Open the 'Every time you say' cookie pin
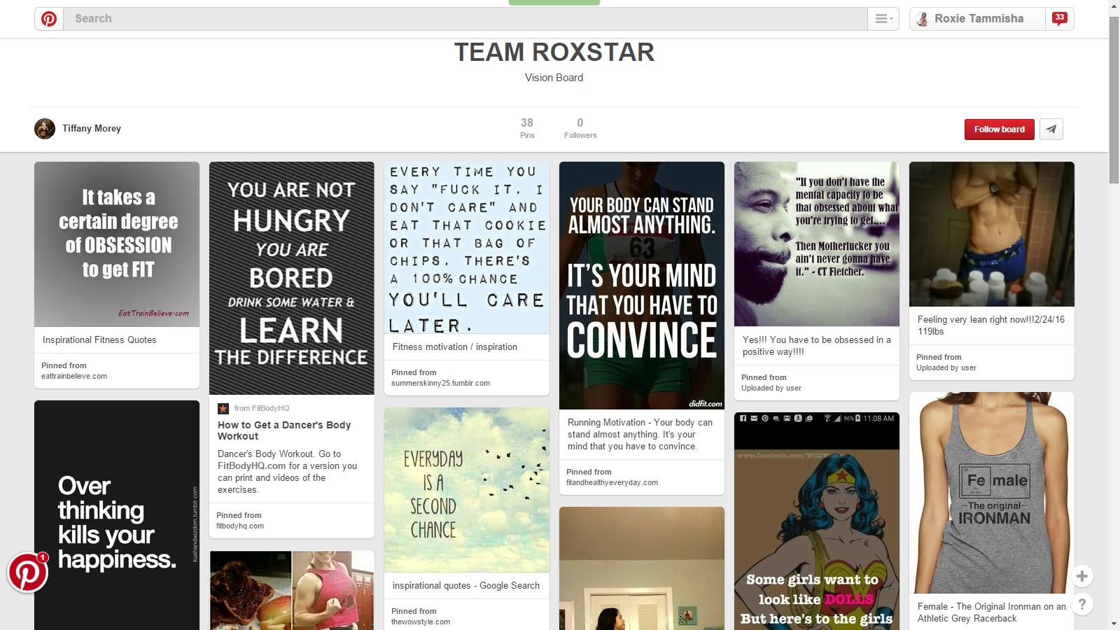1120x630 pixels. (x=467, y=248)
